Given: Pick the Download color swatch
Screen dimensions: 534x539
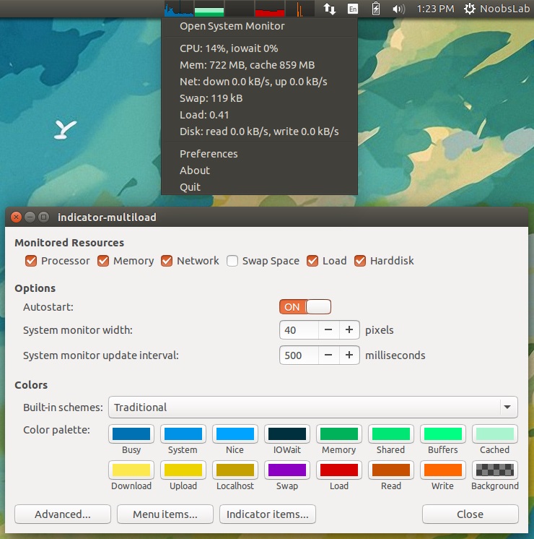Looking at the screenshot, I should click(131, 470).
